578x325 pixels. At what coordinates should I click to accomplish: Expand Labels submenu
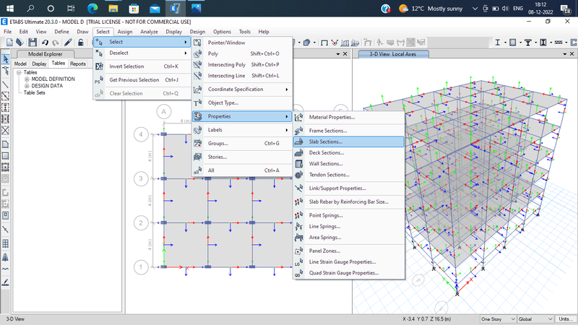[242, 130]
